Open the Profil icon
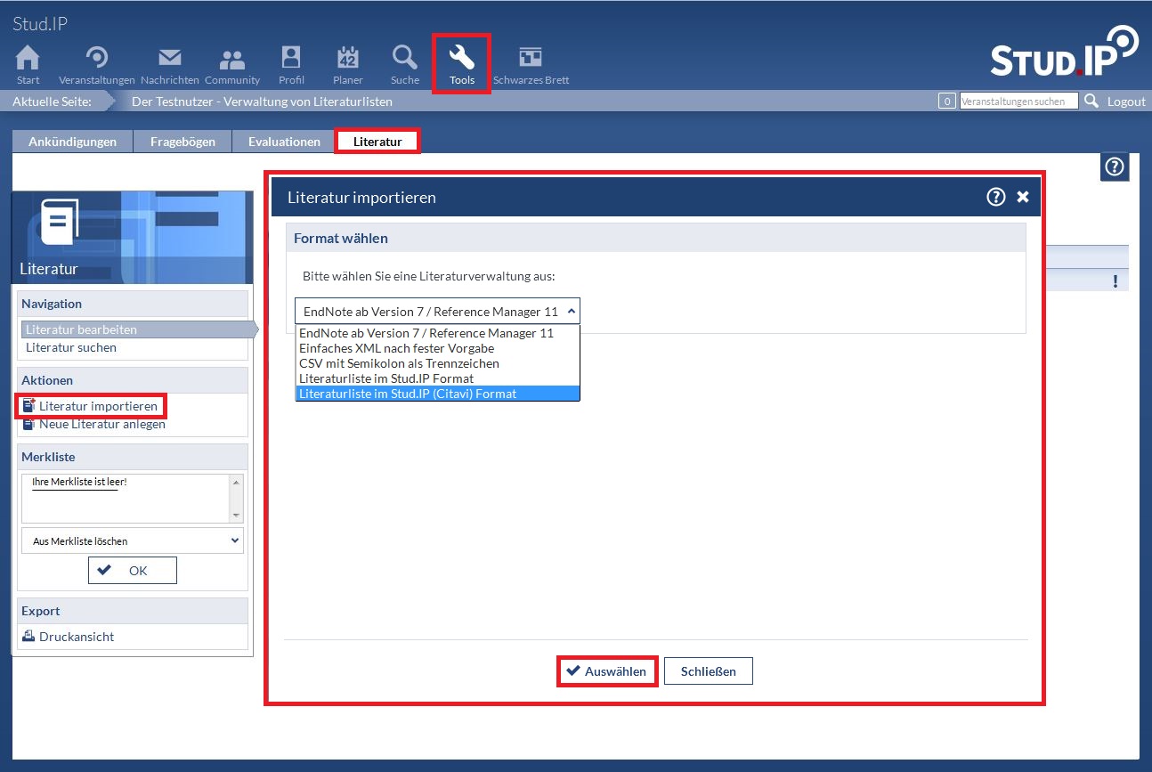Image resolution: width=1152 pixels, height=772 pixels. coord(291,59)
